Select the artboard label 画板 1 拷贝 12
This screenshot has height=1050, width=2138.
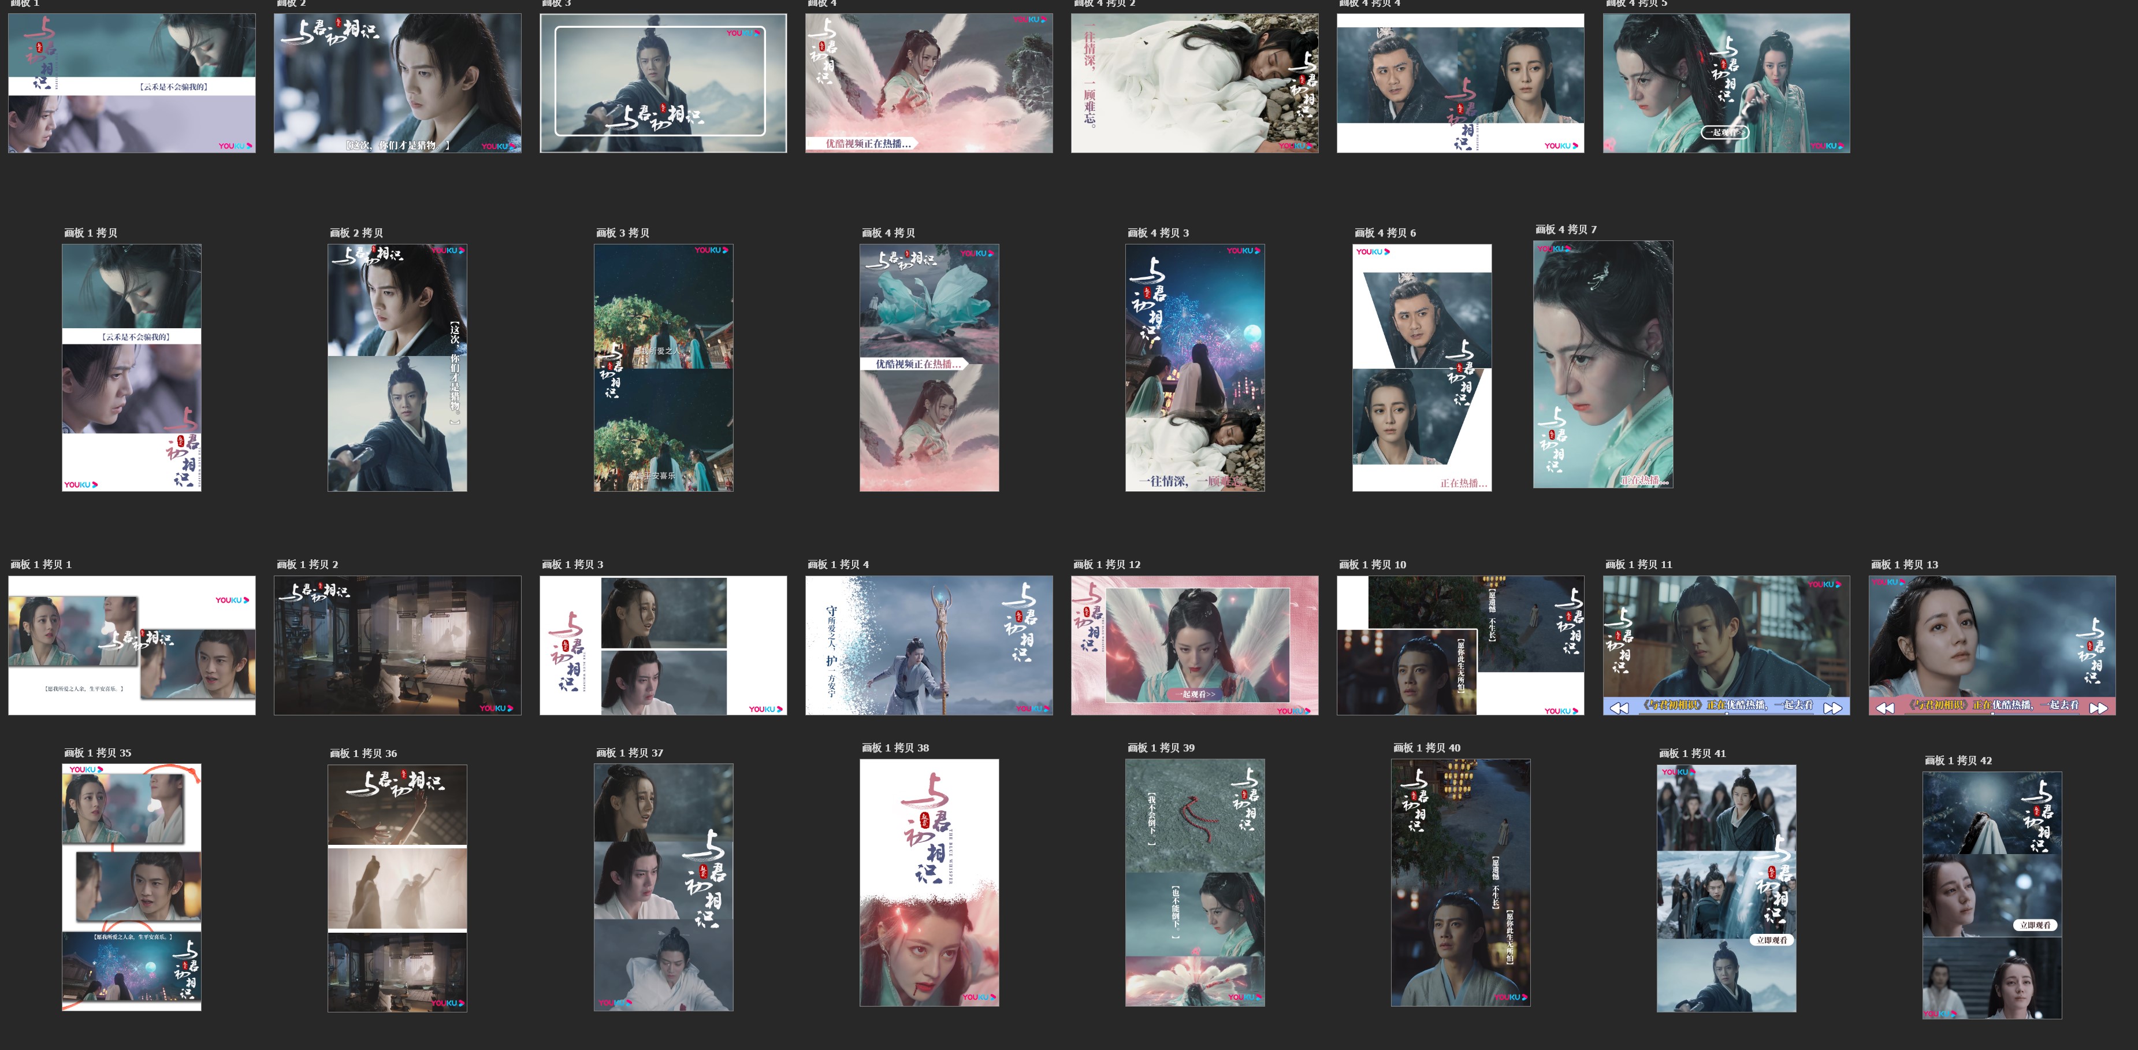coord(1107,565)
